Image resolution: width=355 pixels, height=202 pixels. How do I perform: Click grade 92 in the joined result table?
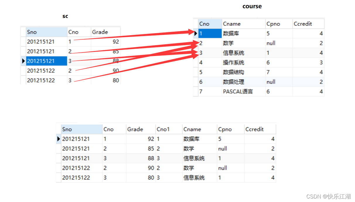tap(141, 139)
